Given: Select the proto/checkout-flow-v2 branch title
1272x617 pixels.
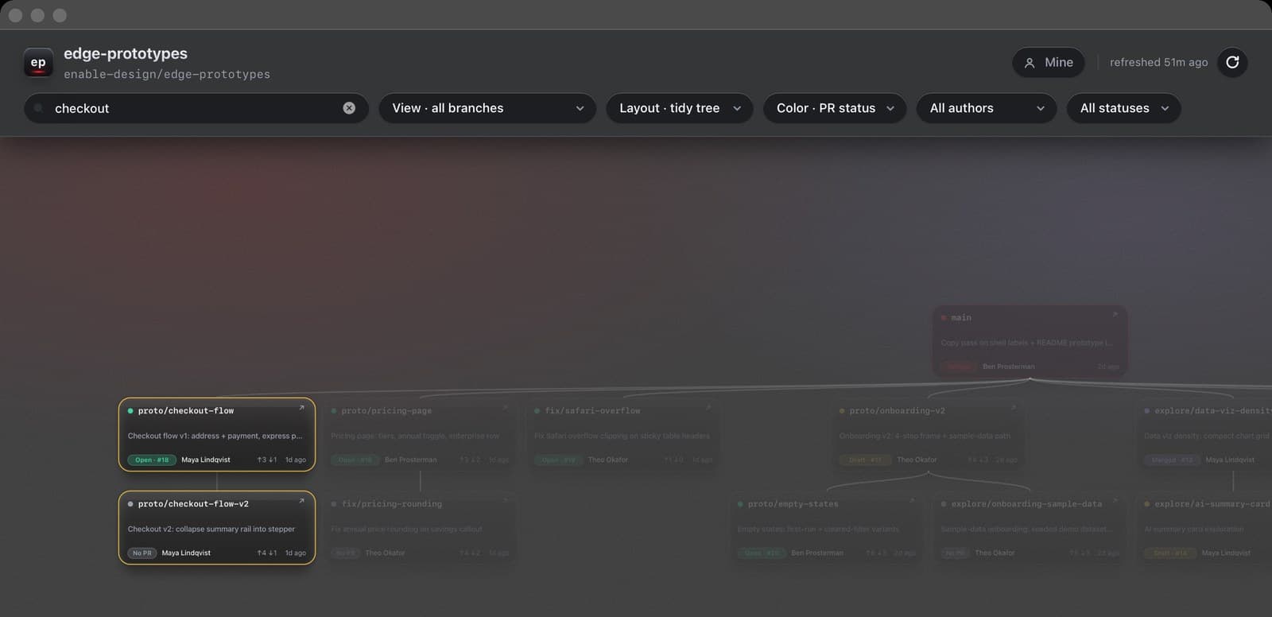Looking at the screenshot, I should pos(193,504).
